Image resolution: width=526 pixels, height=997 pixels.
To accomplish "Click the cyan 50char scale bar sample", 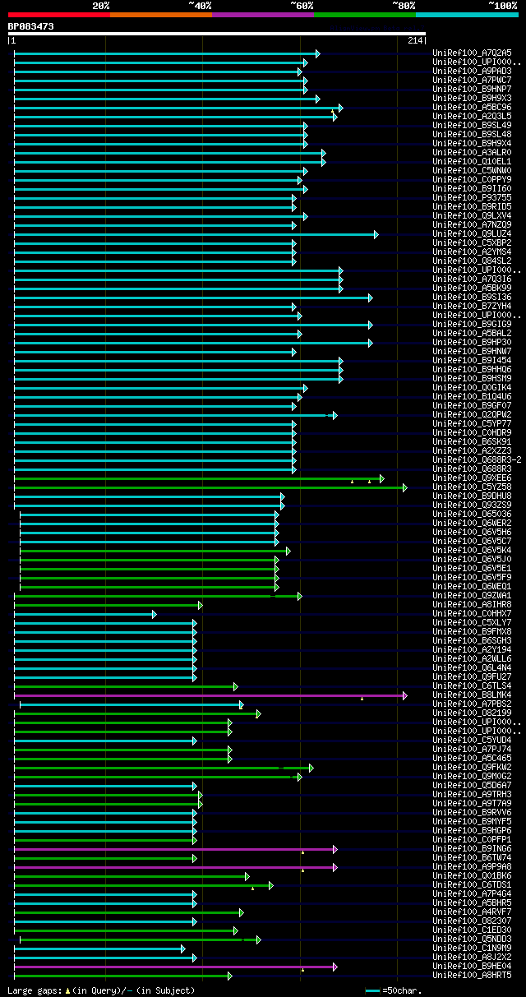I will 372,991.
